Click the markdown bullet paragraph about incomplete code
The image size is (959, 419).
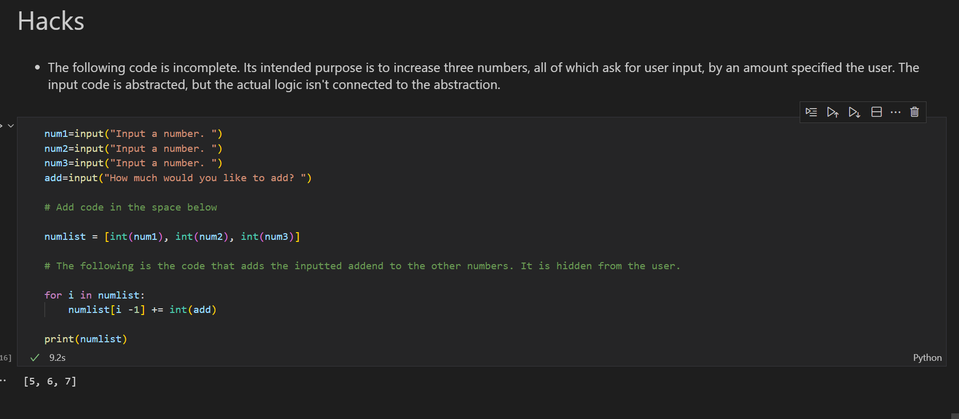(484, 76)
